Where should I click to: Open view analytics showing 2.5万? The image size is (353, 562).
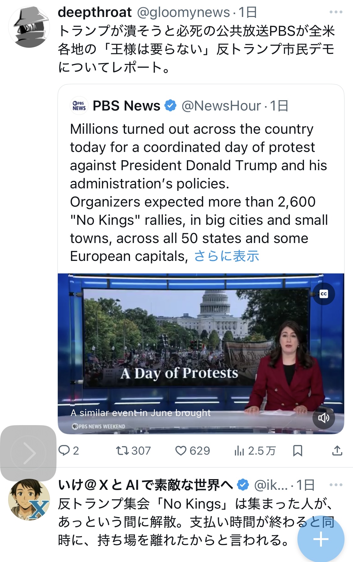coord(239,451)
